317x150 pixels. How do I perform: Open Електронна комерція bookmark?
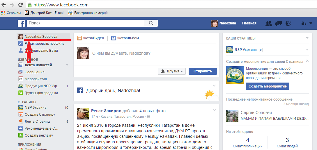tap(88, 13)
